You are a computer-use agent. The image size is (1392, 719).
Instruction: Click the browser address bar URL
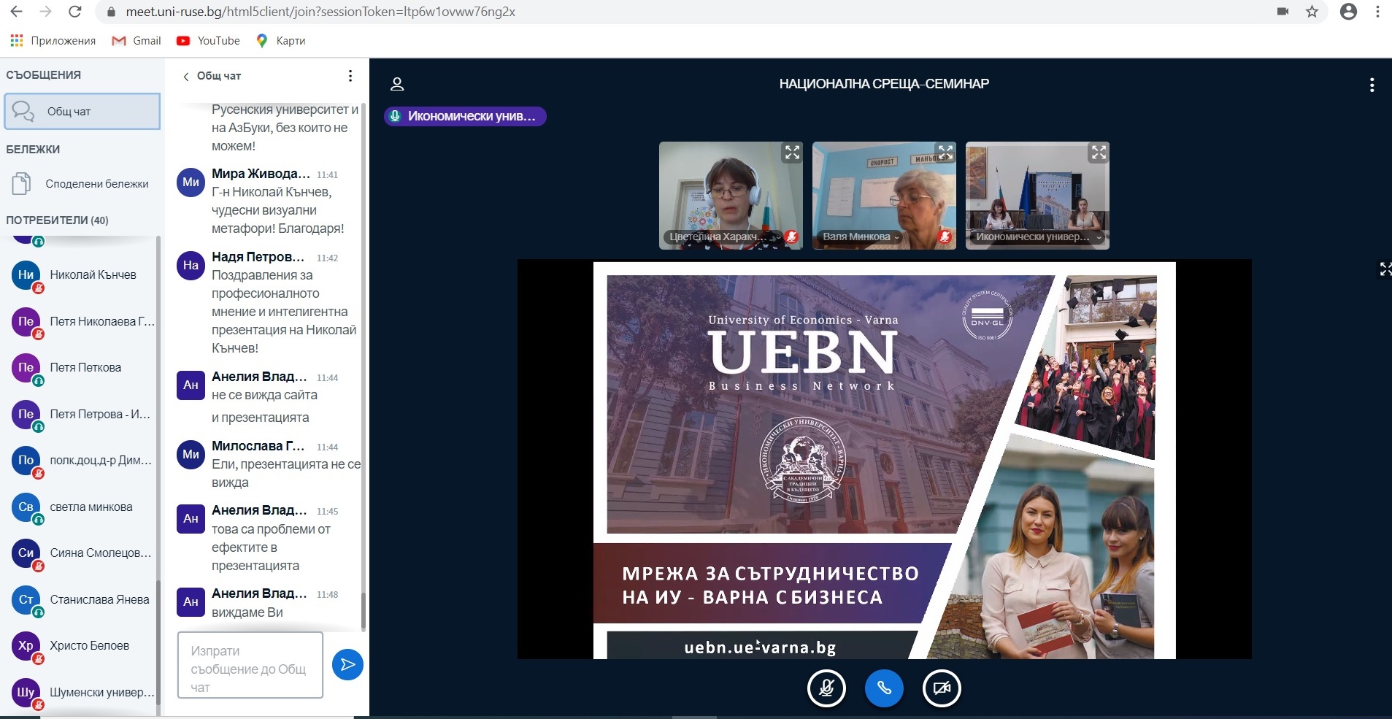point(320,12)
